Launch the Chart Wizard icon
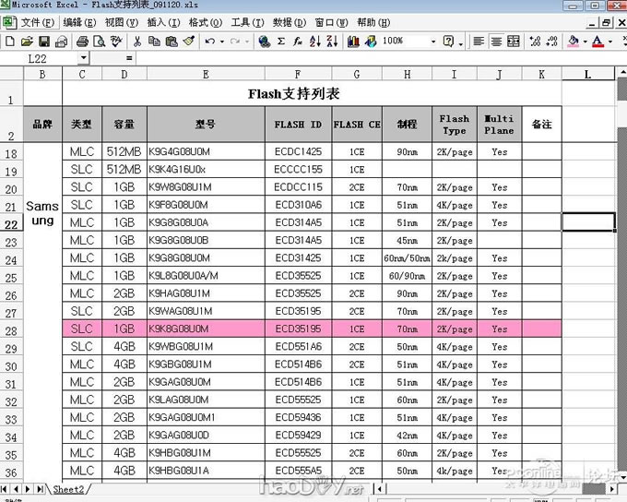The image size is (627, 502). pos(353,42)
